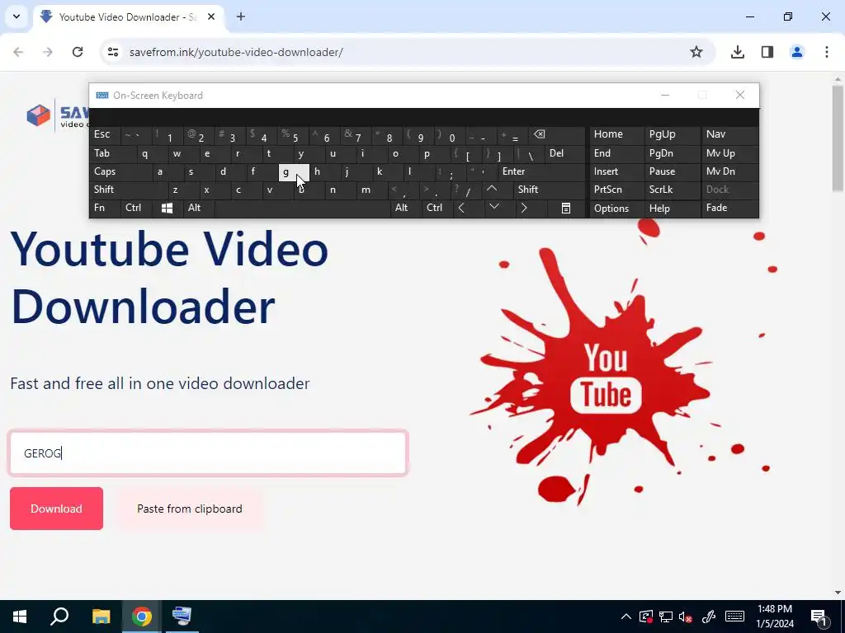Click the page vertical scrollbar thumb
Screen dimensions: 845x633
tap(838, 138)
